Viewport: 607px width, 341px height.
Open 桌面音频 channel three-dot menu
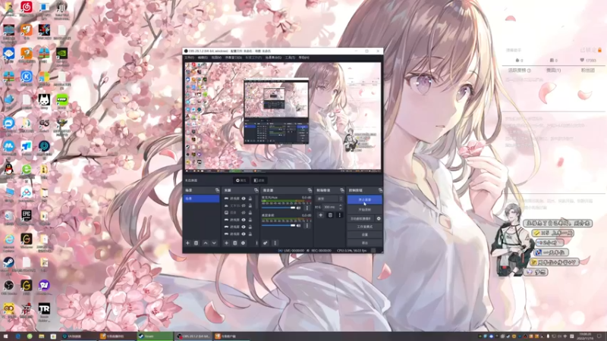point(307,225)
